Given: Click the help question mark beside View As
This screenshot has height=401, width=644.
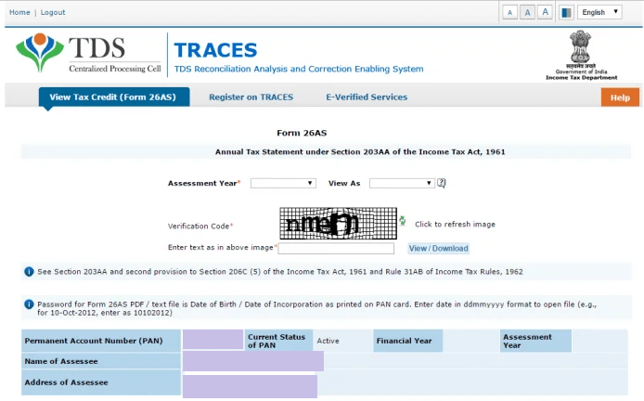Looking at the screenshot, I should pyautogui.click(x=442, y=183).
